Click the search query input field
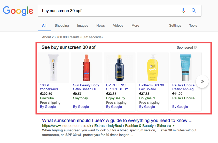The image size is (218, 143). 108,11
